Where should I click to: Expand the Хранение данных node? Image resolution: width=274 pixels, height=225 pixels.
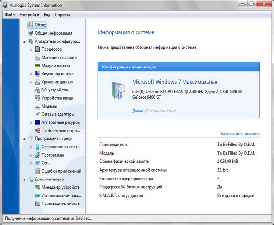31,82
